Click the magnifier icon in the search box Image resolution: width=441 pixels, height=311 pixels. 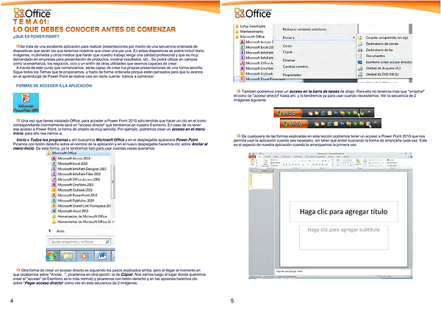click(x=107, y=241)
